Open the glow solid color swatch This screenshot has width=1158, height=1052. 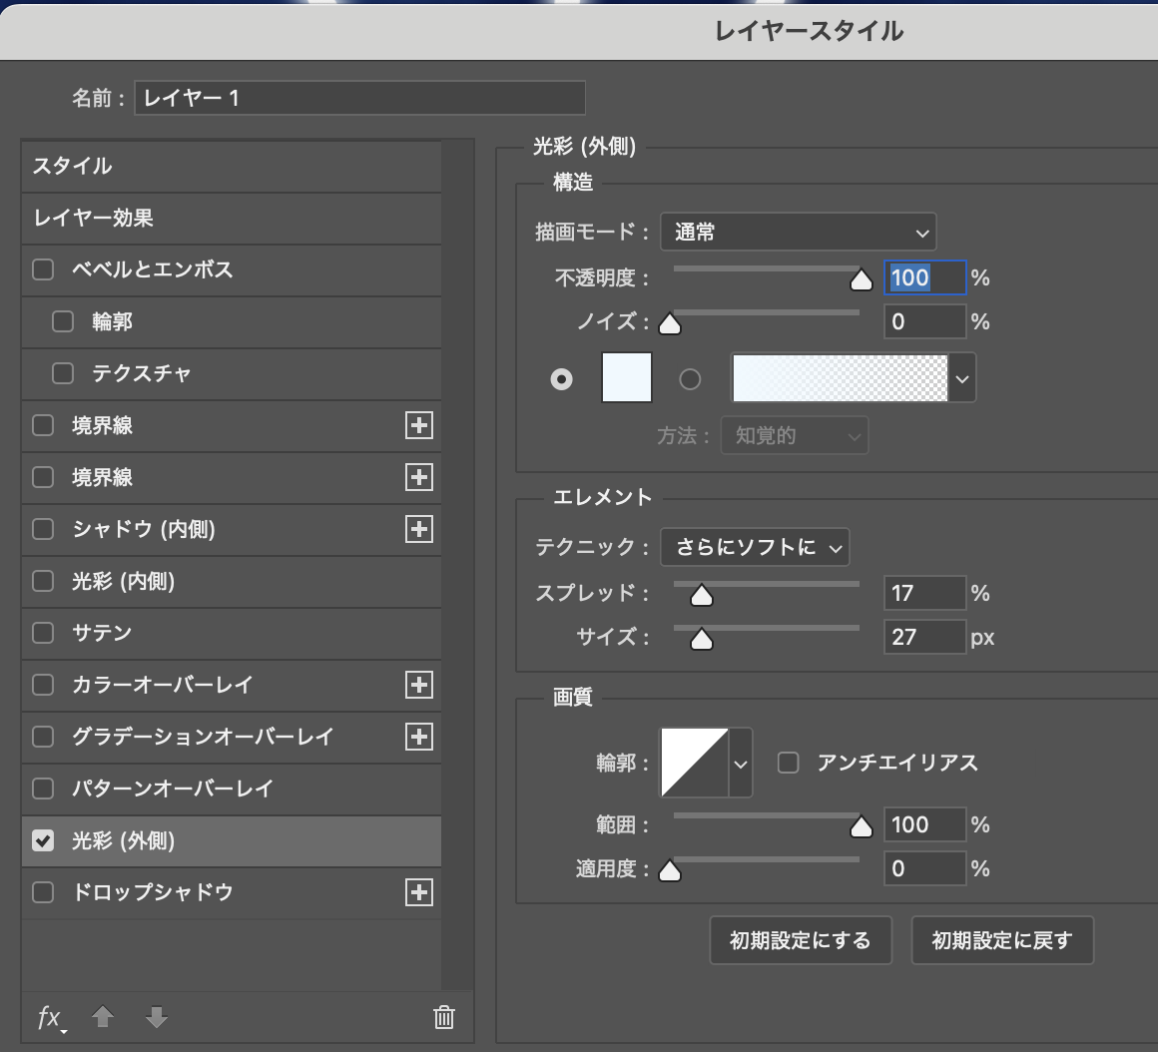626,378
